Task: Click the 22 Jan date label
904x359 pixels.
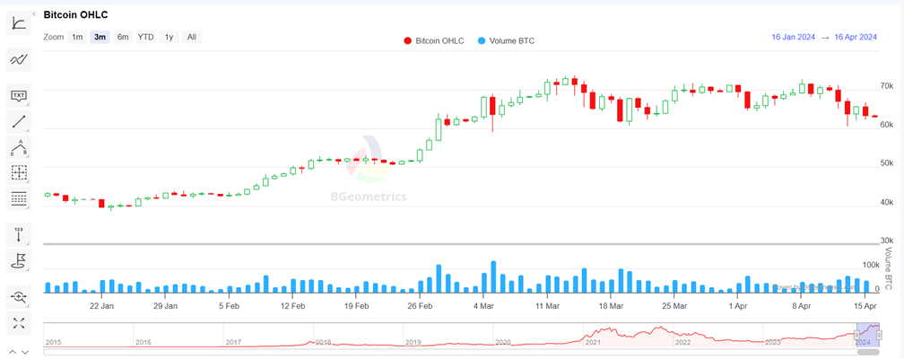Action: pos(102,305)
